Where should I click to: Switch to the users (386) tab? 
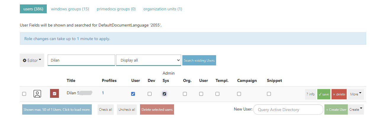33,9
